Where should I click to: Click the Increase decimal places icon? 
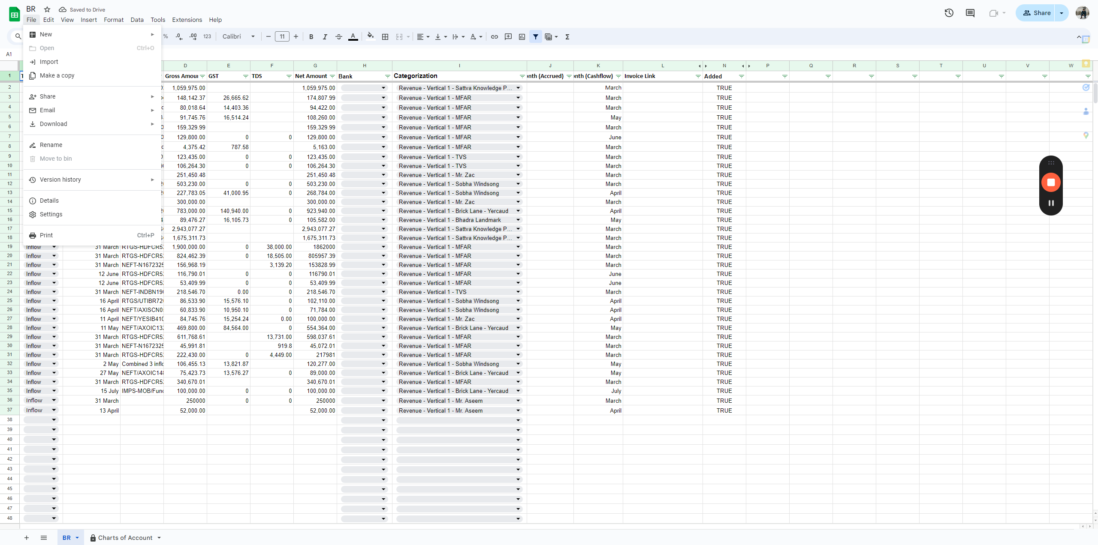[x=193, y=37]
